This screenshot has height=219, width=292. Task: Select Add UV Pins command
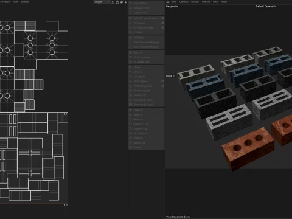[147, 4]
